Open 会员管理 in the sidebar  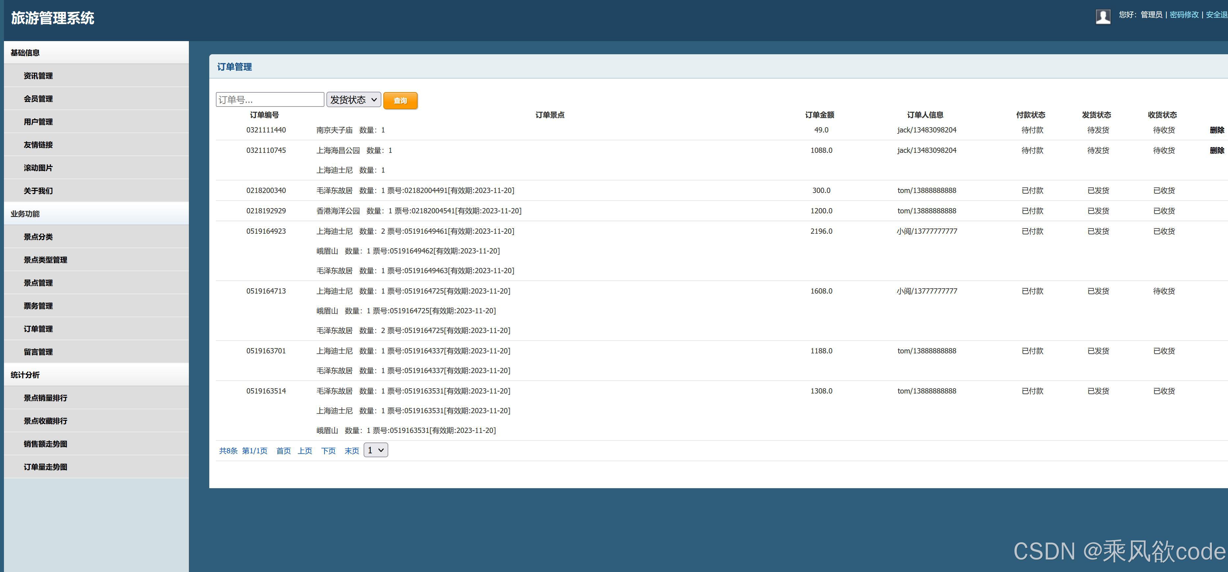[x=38, y=99]
